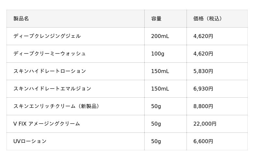Click the 6,600円 price for UVローション
Screen dimensions: 260x160
click(x=203, y=141)
